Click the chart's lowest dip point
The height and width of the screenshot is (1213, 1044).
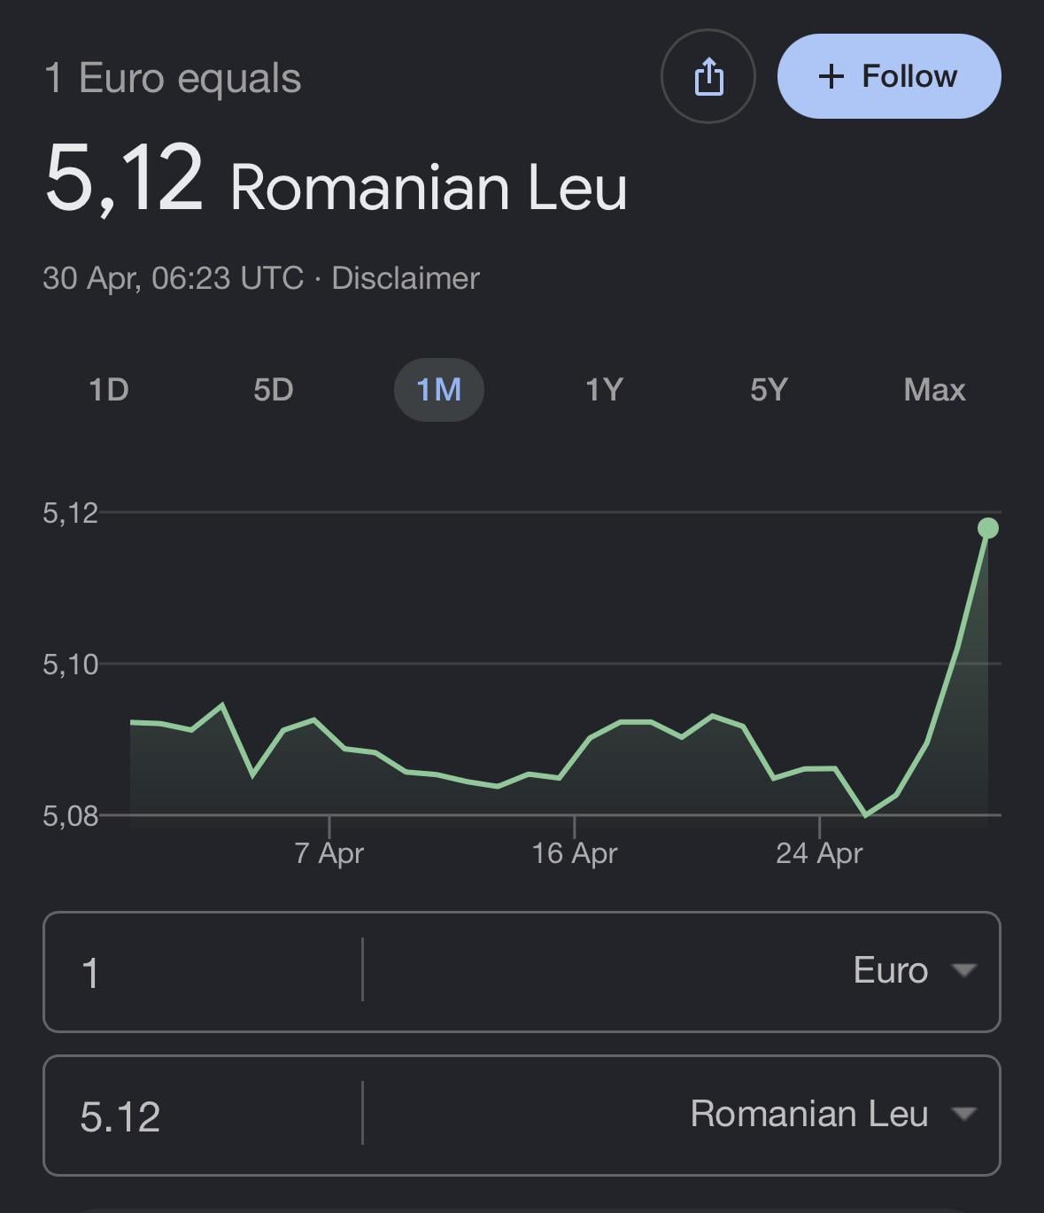[866, 814]
